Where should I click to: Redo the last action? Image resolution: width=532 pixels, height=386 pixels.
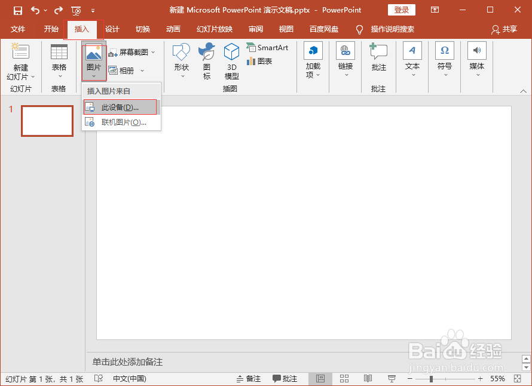59,10
